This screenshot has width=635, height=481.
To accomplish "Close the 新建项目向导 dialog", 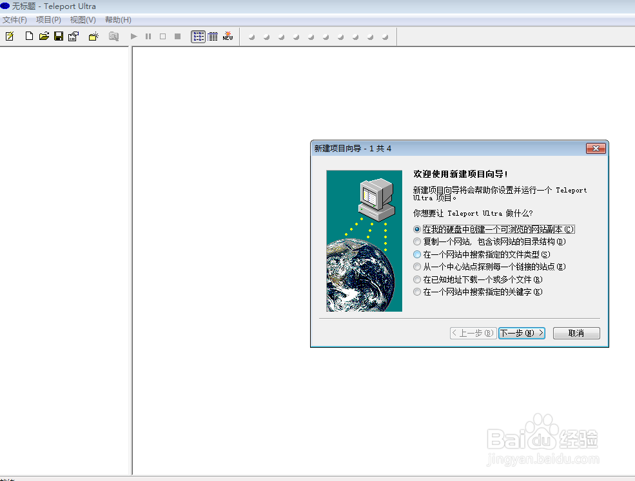I will point(596,149).
